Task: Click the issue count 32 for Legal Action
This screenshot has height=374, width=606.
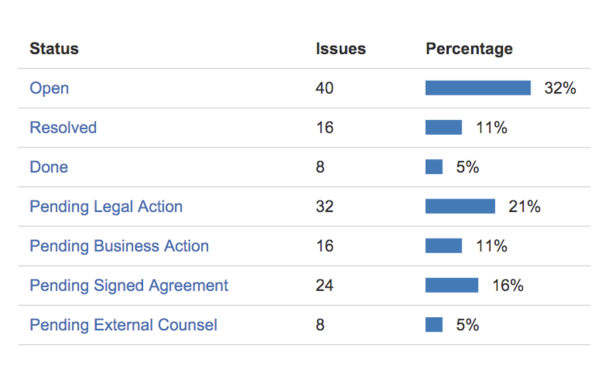Action: [325, 206]
